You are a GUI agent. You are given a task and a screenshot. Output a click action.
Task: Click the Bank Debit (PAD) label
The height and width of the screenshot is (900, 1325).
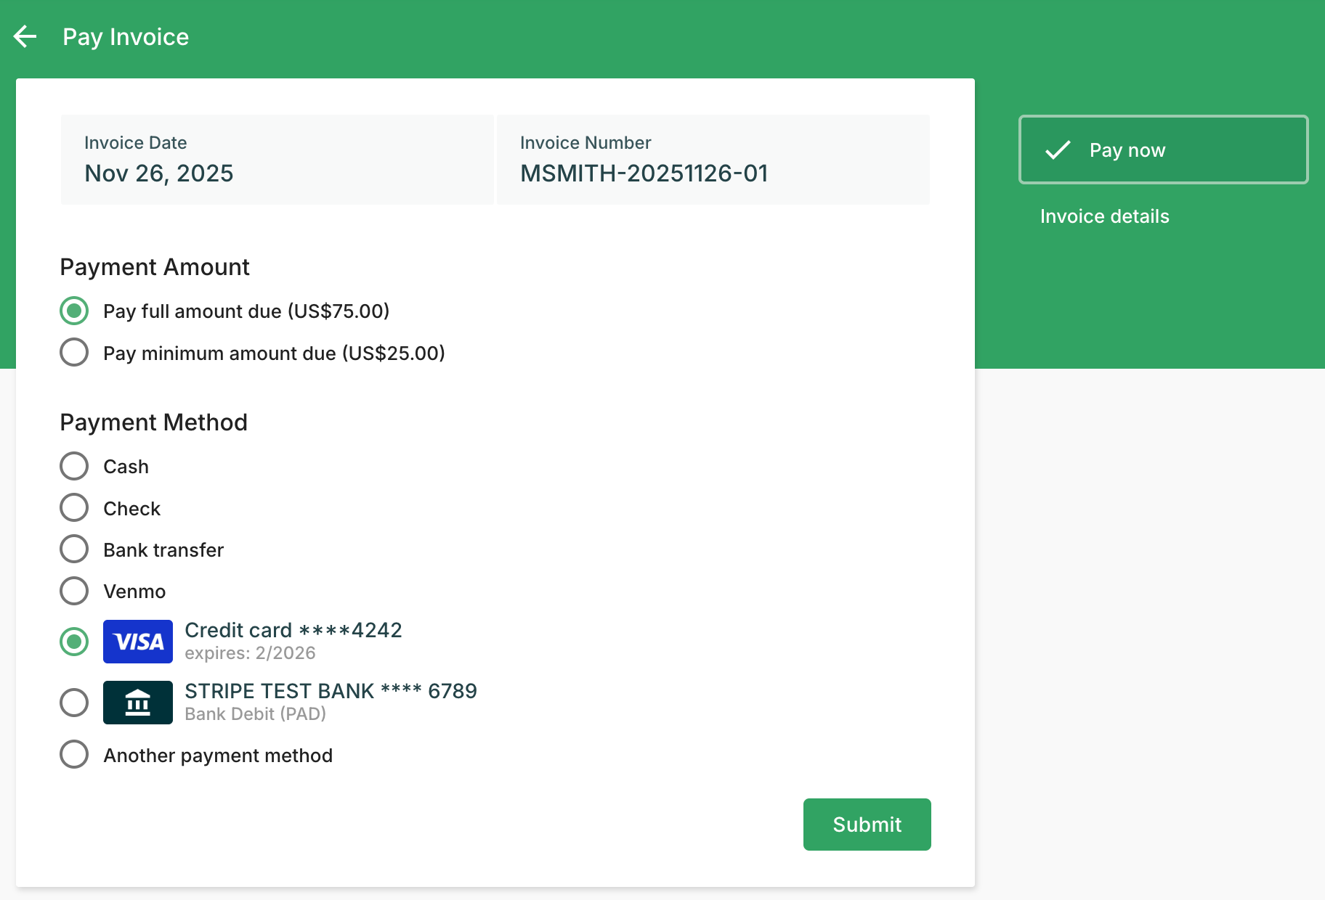pyautogui.click(x=255, y=714)
